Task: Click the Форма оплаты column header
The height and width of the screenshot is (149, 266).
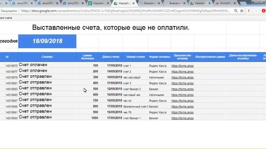Action: point(160,57)
